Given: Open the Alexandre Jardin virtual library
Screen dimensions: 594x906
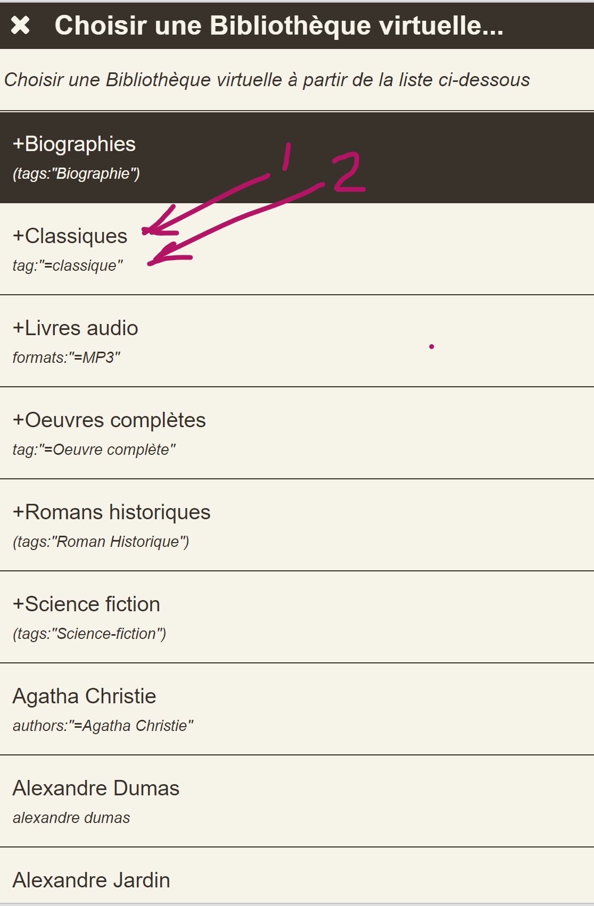Looking at the screenshot, I should tap(91, 880).
